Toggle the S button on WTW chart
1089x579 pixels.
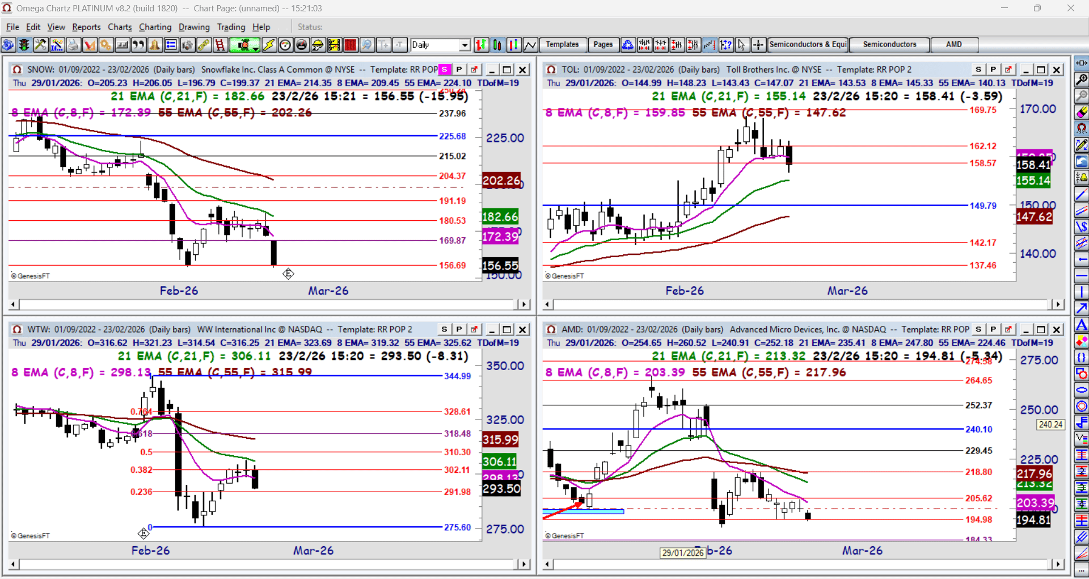pos(445,329)
